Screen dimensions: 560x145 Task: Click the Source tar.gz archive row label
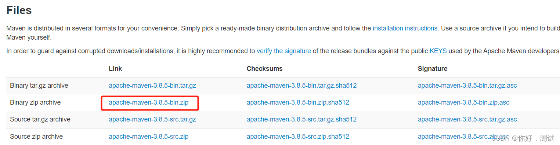pos(40,119)
